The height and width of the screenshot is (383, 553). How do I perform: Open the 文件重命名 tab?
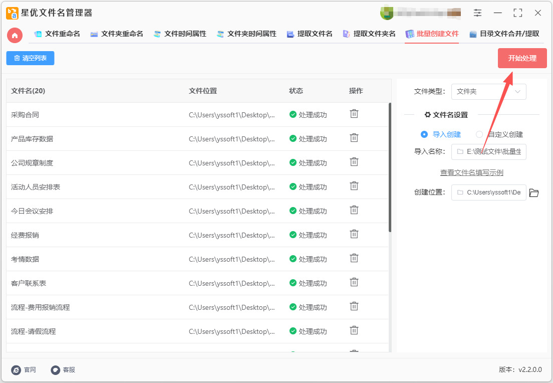(57, 34)
